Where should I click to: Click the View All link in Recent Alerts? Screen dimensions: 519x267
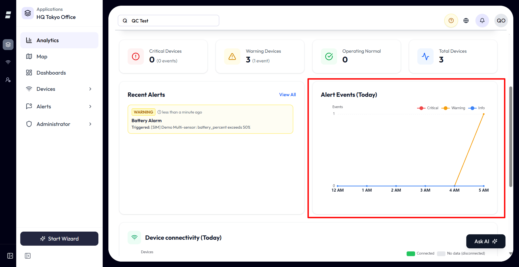pyautogui.click(x=287, y=95)
